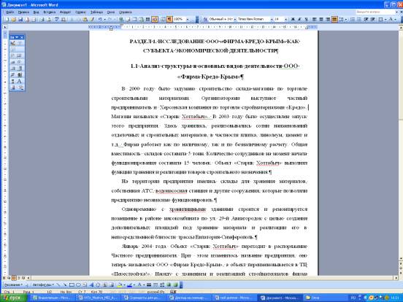Toggle Bold formatting button
This screenshot has width=403, height=302.
(293, 19)
